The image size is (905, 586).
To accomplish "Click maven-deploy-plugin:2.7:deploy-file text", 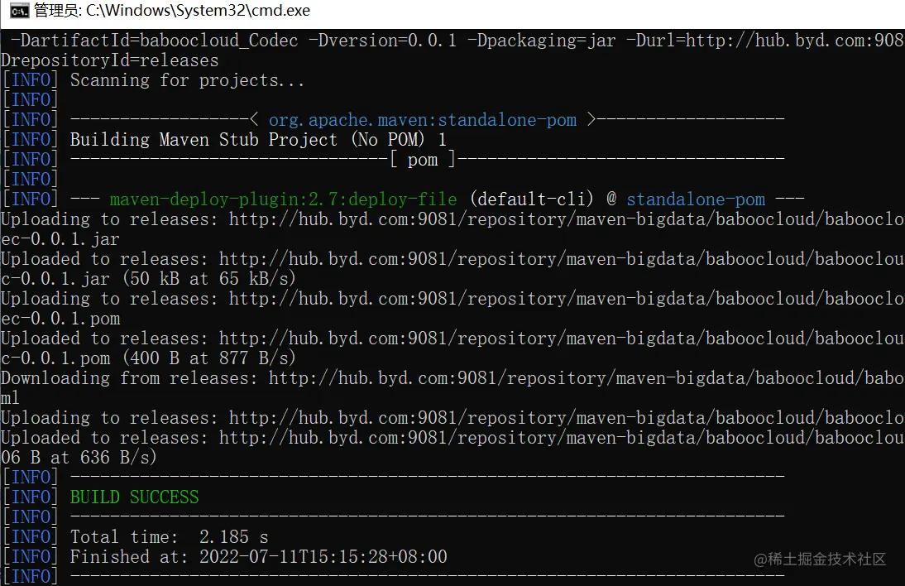I will (284, 199).
